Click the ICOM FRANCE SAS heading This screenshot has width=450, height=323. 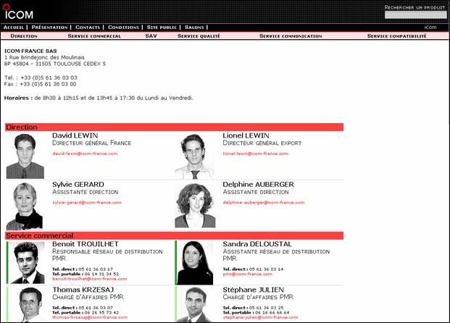tap(30, 51)
